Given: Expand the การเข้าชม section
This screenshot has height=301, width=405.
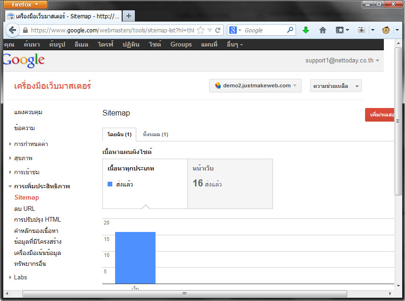Looking at the screenshot, I should (x=10, y=172).
